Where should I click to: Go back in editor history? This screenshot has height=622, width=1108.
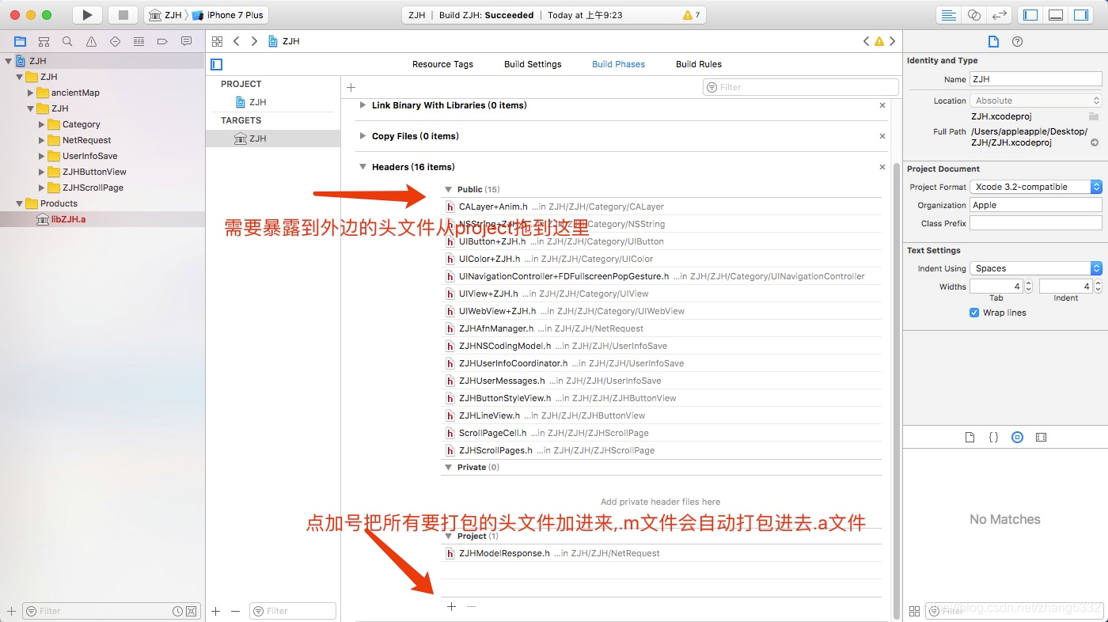[236, 41]
